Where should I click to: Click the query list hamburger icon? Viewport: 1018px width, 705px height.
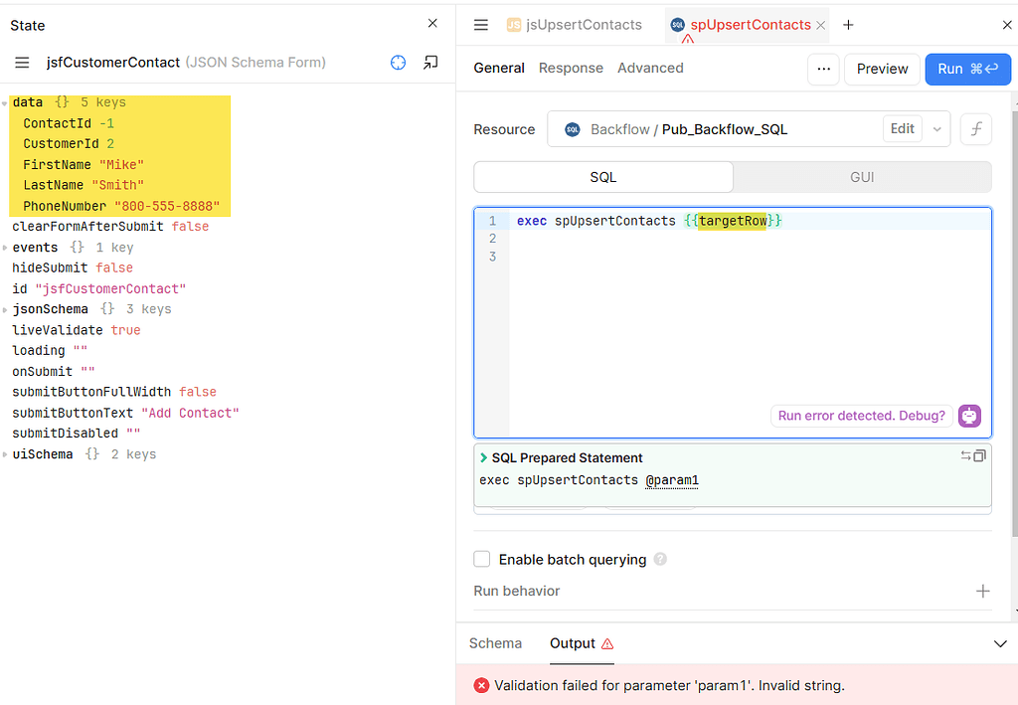coord(481,25)
